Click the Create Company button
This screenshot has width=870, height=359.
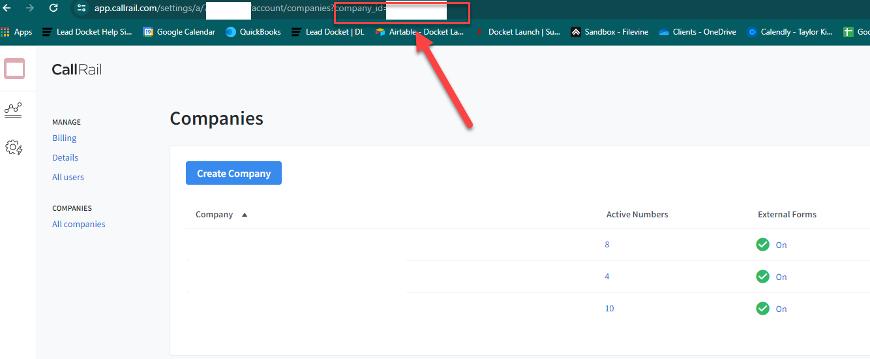[233, 173]
